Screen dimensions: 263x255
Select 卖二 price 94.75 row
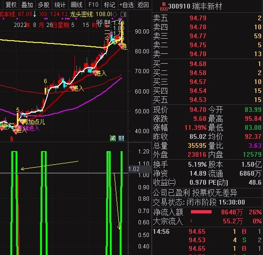click(207, 45)
